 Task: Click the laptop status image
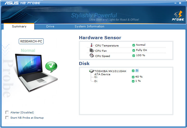click(x=36, y=73)
